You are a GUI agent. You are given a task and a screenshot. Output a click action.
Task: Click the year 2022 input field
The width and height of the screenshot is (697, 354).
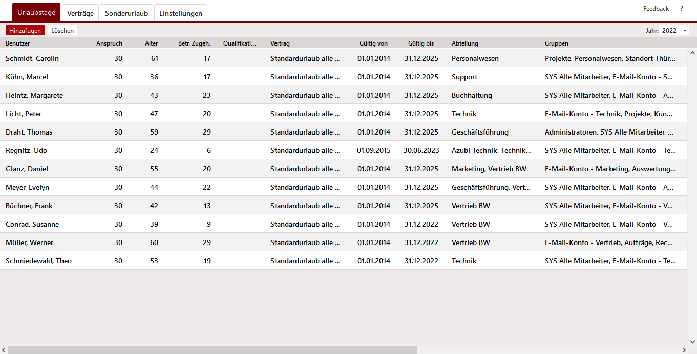pos(669,31)
